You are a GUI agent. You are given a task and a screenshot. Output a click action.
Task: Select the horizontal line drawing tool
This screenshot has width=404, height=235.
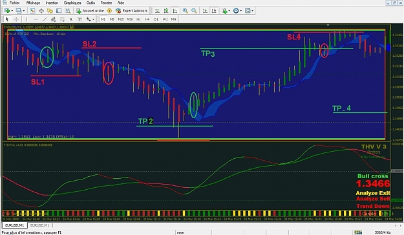(36, 19)
